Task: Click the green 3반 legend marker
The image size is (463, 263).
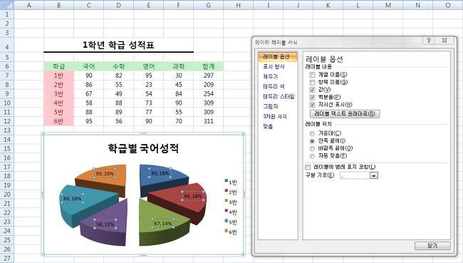Action: click(x=227, y=201)
